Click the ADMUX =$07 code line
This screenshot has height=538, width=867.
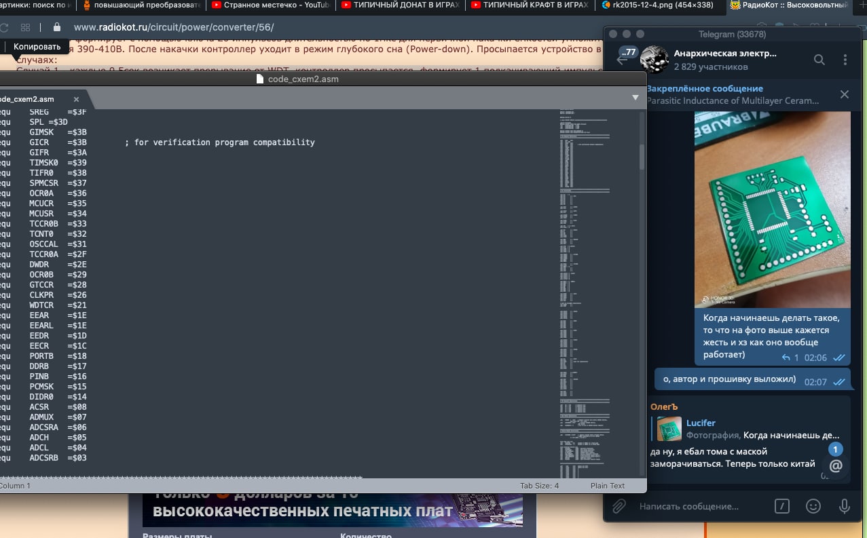44,417
